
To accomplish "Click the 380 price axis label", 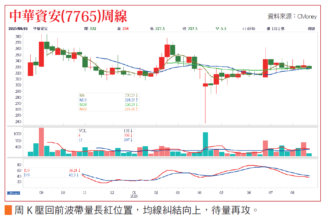I will tap(18, 37).
